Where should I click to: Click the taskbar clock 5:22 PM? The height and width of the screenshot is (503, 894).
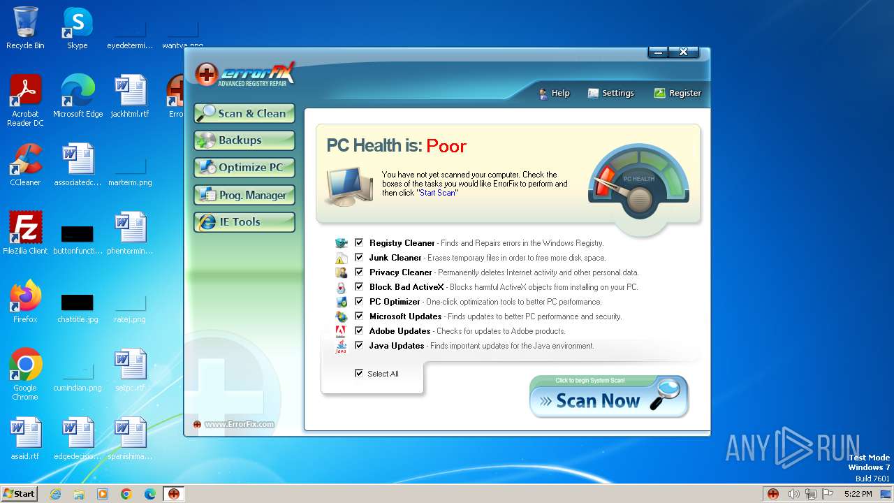pyautogui.click(x=858, y=494)
